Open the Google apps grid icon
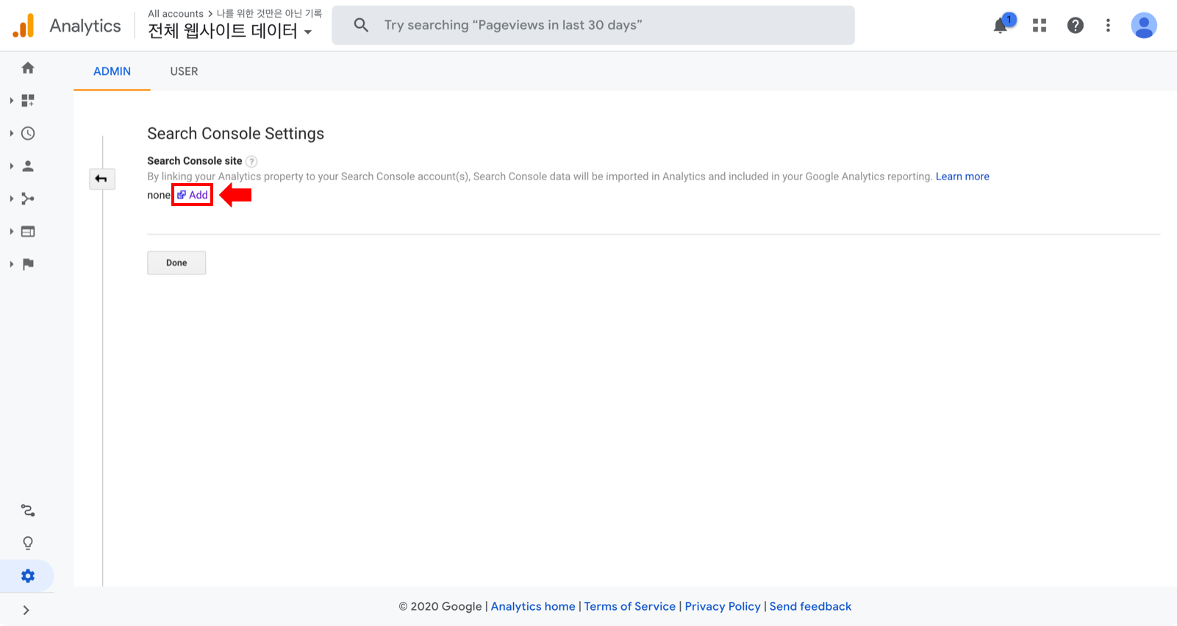The height and width of the screenshot is (626, 1177). tap(1040, 26)
